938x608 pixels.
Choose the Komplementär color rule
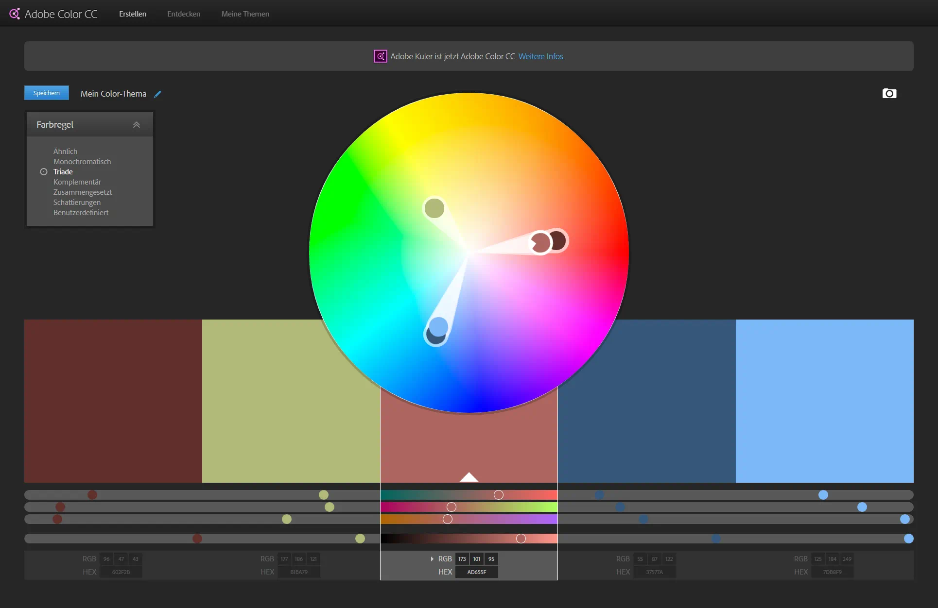coord(77,182)
